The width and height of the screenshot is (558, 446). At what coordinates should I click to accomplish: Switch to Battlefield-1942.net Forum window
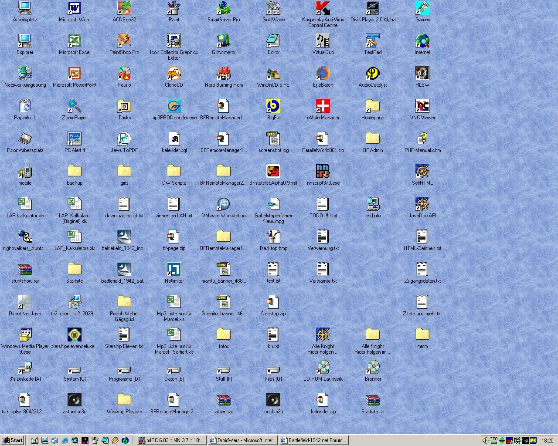pos(314,440)
